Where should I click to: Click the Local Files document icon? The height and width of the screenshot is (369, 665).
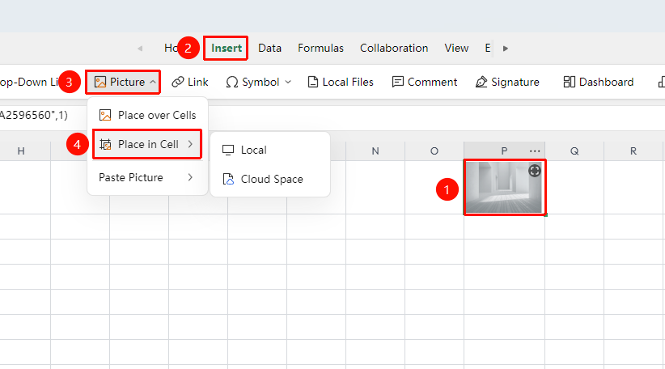[x=312, y=82]
